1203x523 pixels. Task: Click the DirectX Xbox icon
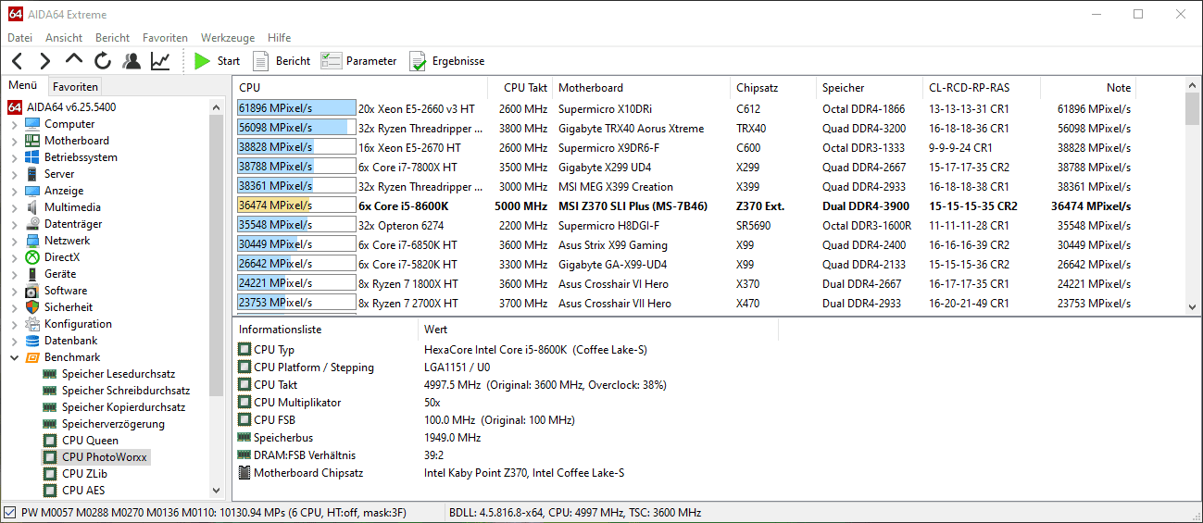32,257
